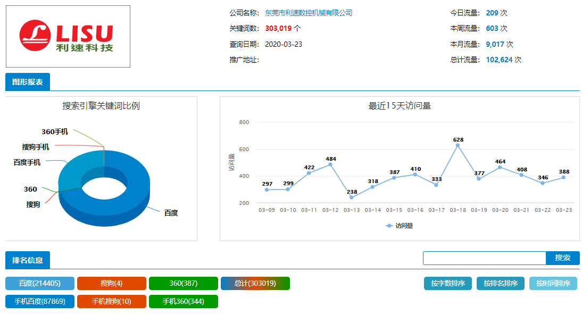The image size is (582, 314).
Task: Click the 百度手机 pie label
Action: [x=27, y=162]
